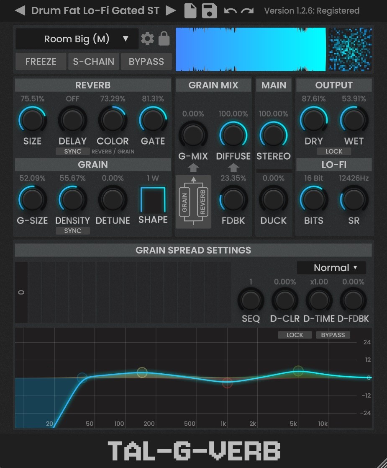Select the red EQ band node
The height and width of the screenshot is (468, 387).
pyautogui.click(x=227, y=383)
